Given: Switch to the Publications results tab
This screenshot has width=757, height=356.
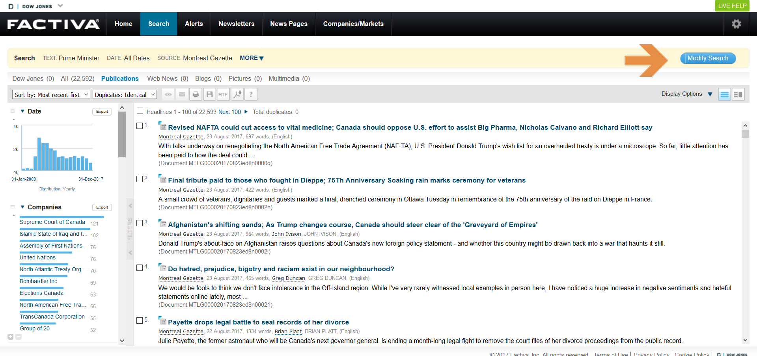Looking at the screenshot, I should [120, 78].
